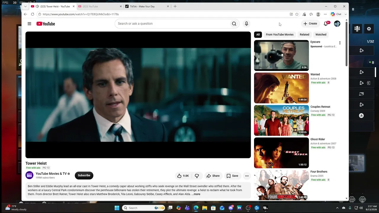Open the YouTube Movies & TV channel

click(51, 174)
